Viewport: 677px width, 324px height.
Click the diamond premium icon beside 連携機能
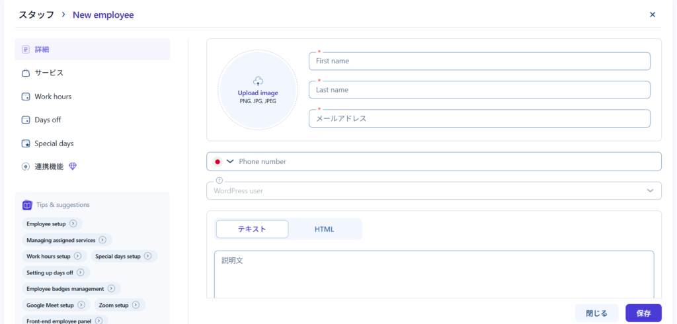(x=73, y=167)
